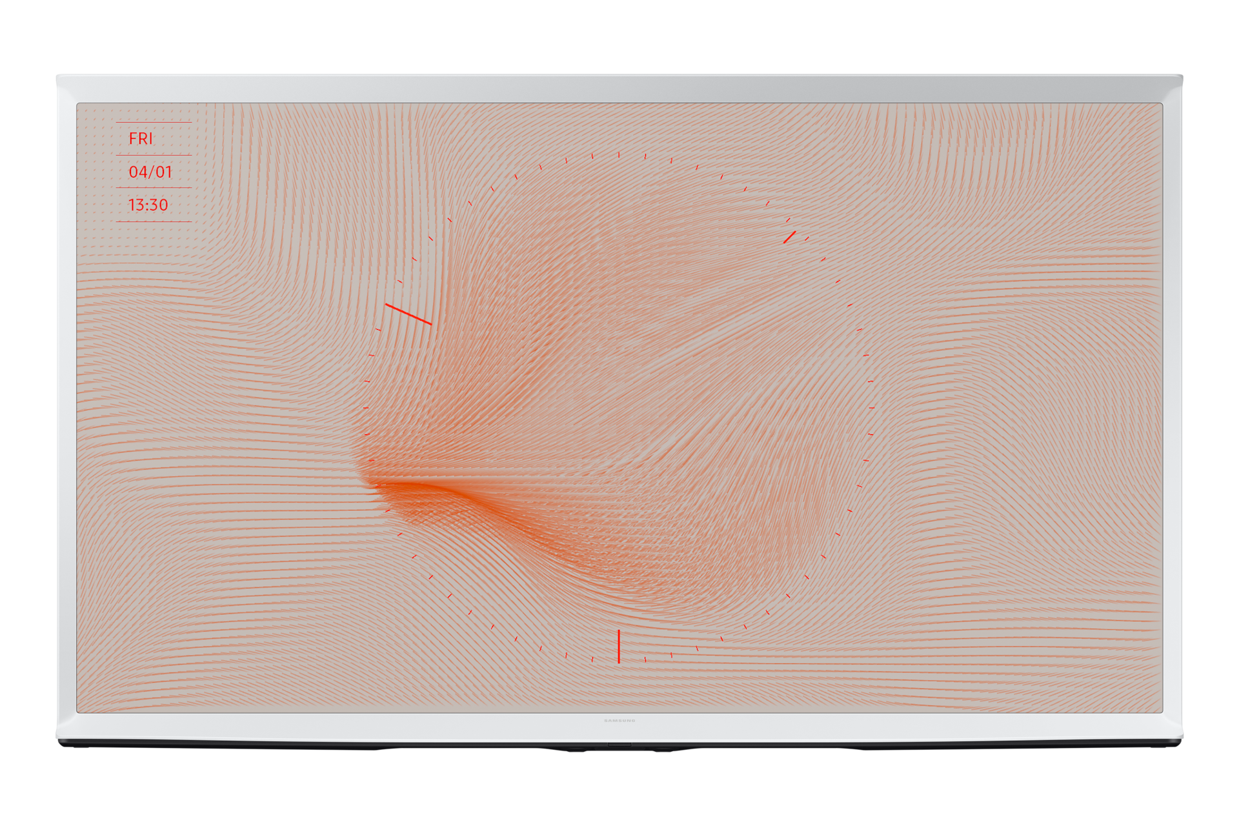
Task: Click the sensor bump under bottom bezel center
Action: 619,746
